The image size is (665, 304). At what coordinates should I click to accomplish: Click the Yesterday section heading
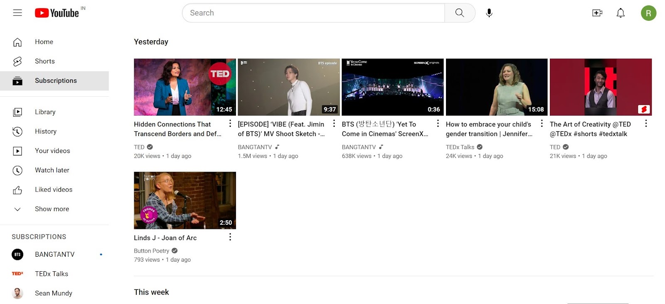pos(151,42)
